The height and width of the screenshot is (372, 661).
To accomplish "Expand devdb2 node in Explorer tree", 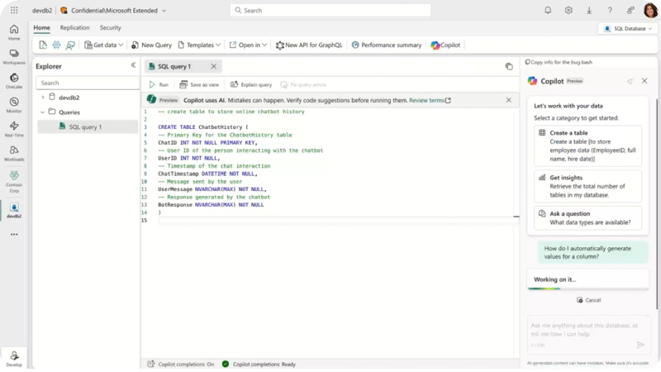I will coord(43,98).
